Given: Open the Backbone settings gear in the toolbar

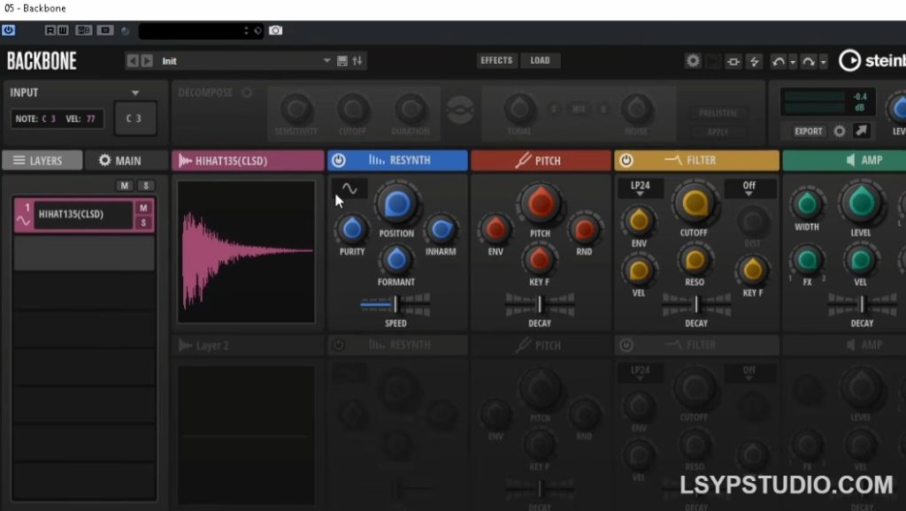Looking at the screenshot, I should click(x=693, y=60).
